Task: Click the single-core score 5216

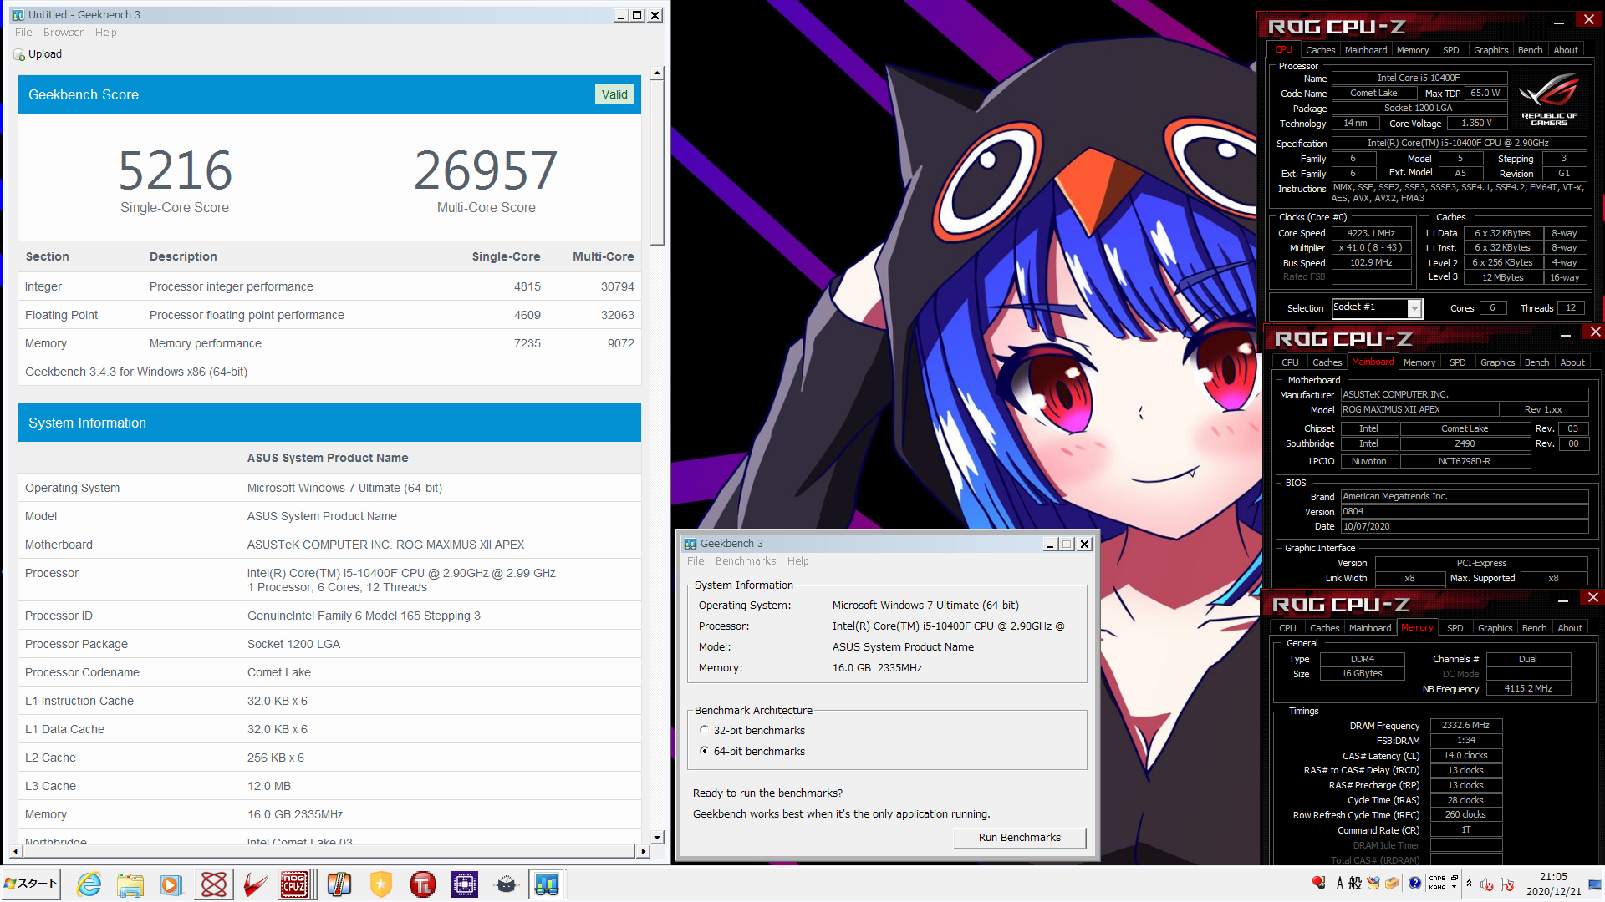Action: click(x=175, y=170)
